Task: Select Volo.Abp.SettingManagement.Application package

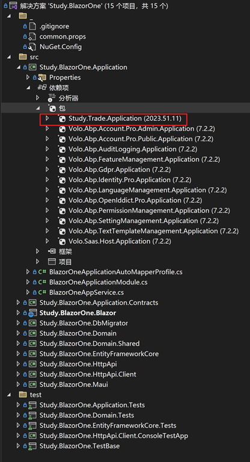Action: coord(144,221)
